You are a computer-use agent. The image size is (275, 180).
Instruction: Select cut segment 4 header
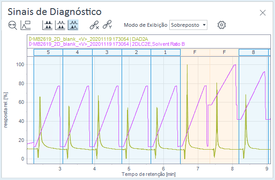(x=78, y=52)
